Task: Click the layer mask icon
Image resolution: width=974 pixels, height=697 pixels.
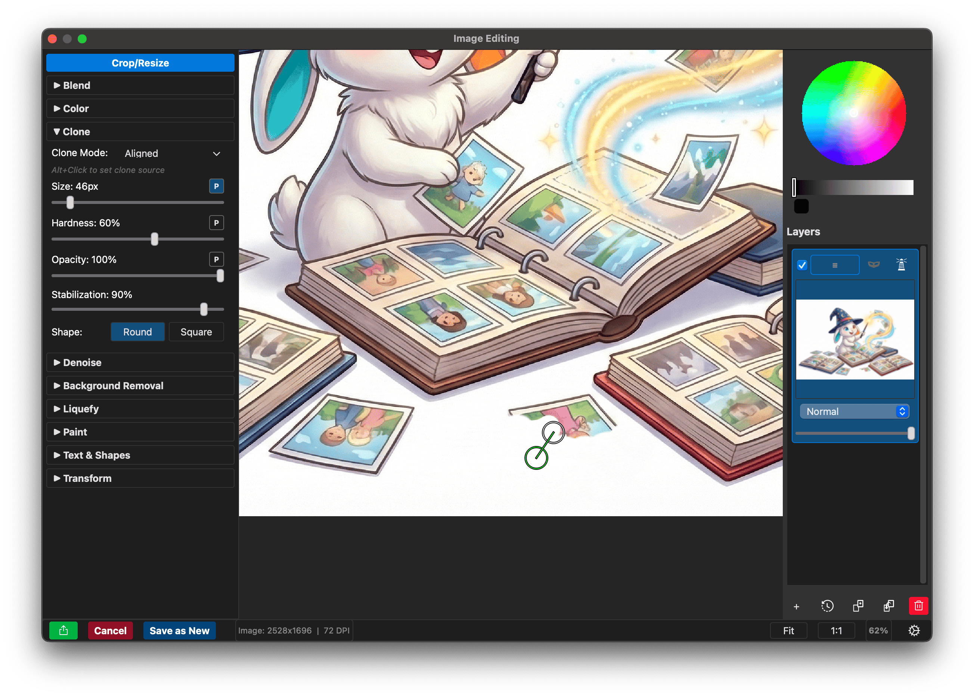Action: [x=874, y=264]
